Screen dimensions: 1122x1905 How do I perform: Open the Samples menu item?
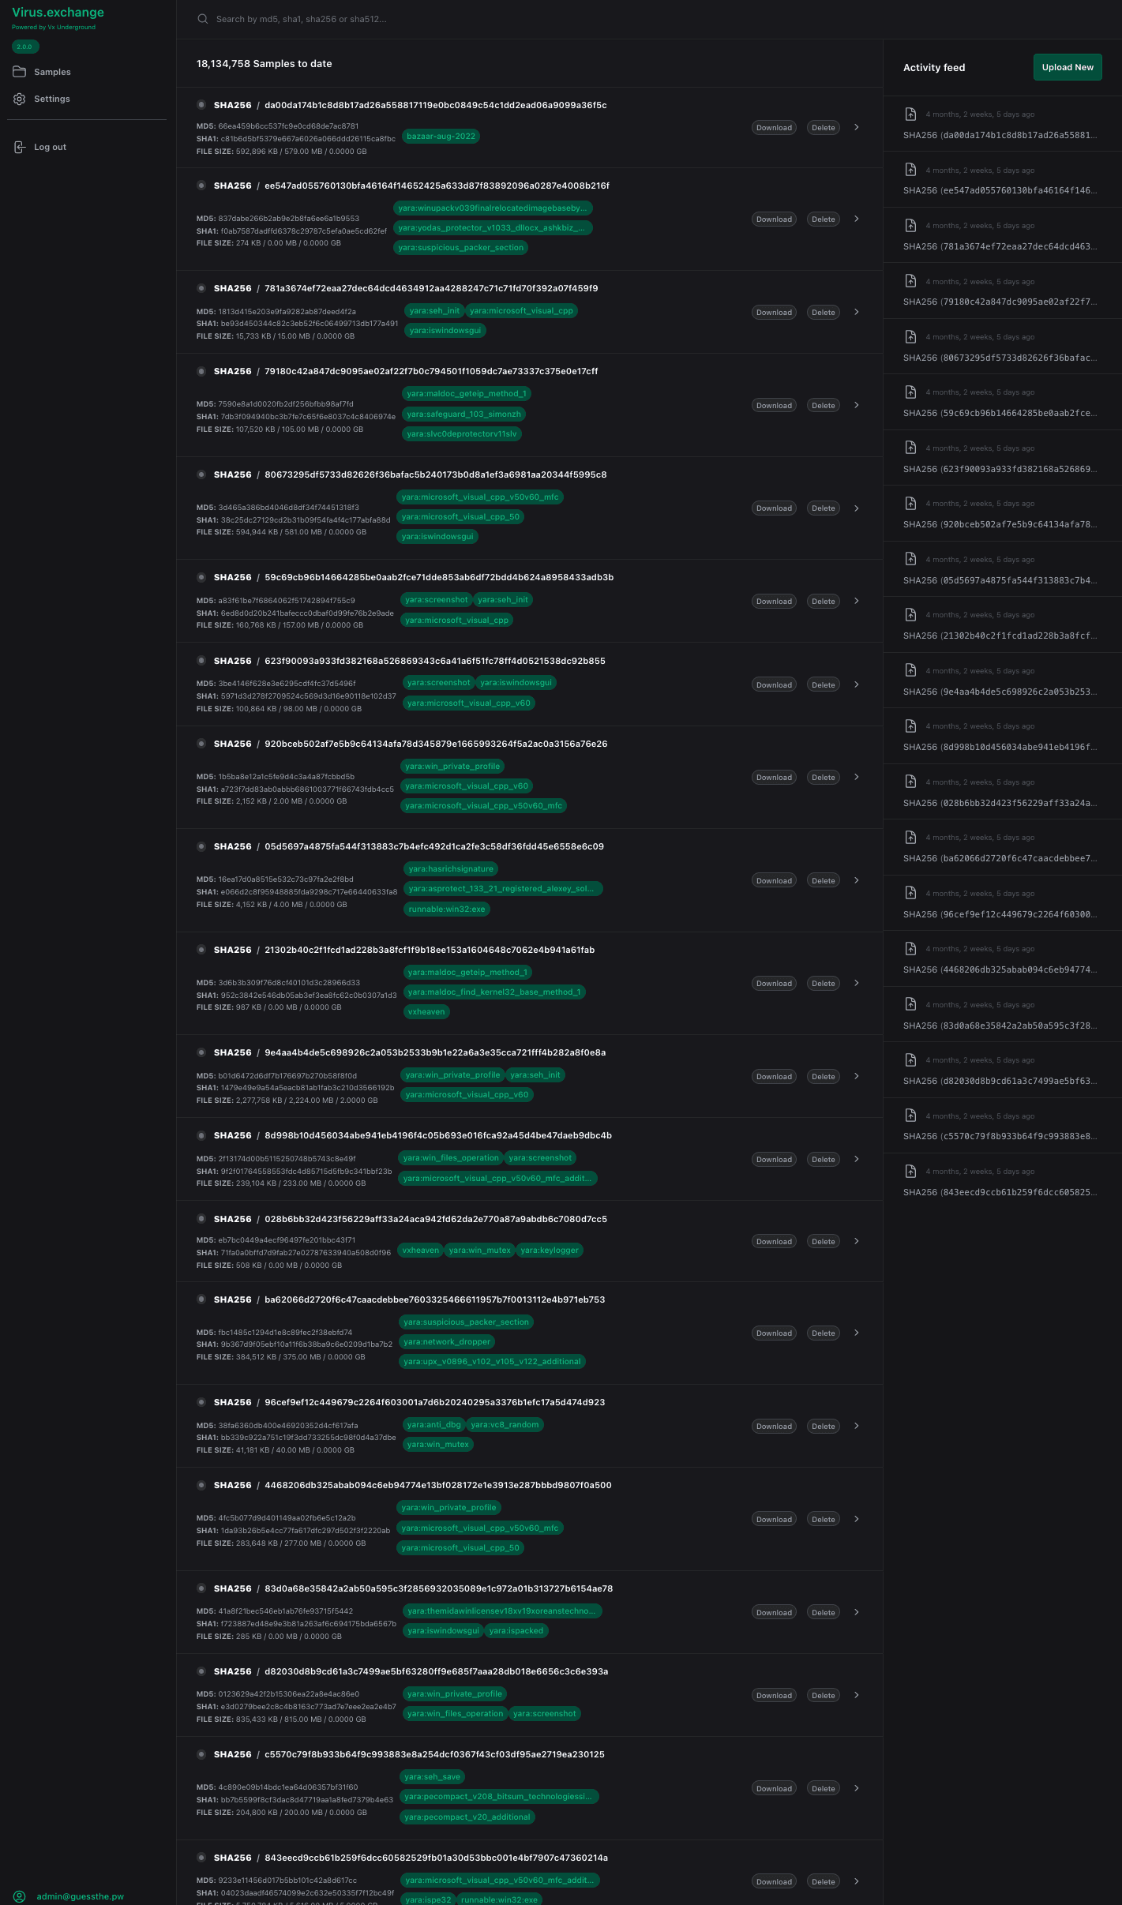[x=52, y=72]
